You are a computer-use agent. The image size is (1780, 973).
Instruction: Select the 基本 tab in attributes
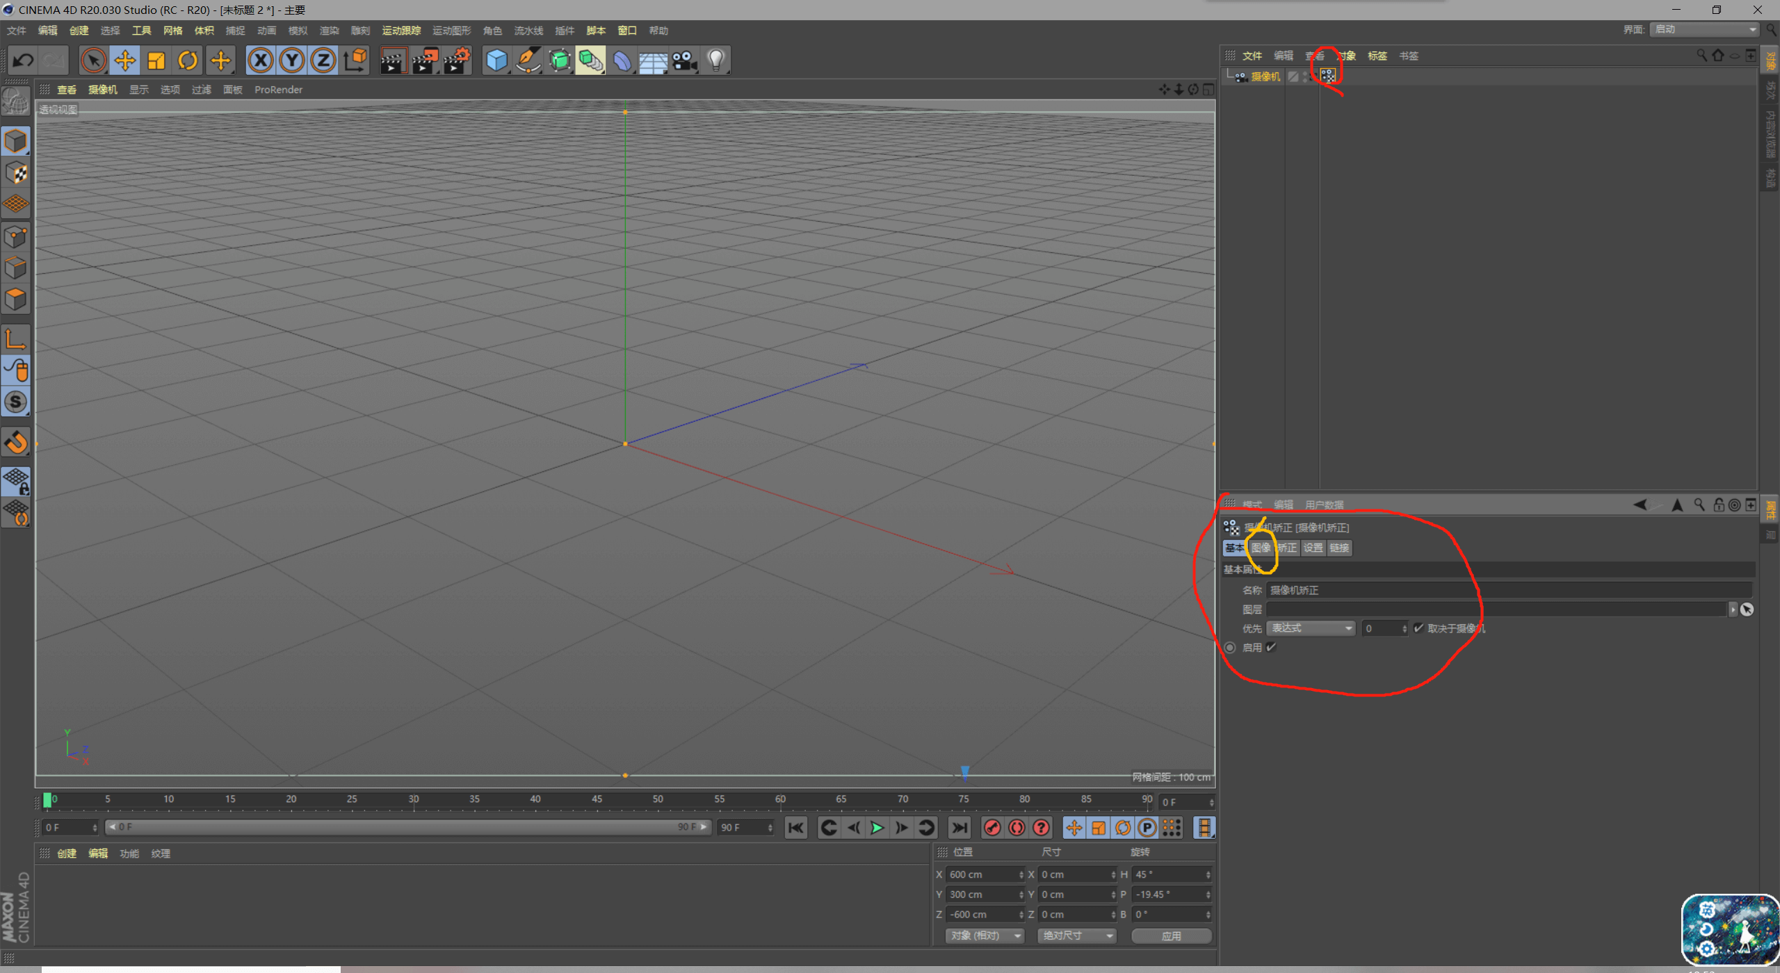point(1235,548)
